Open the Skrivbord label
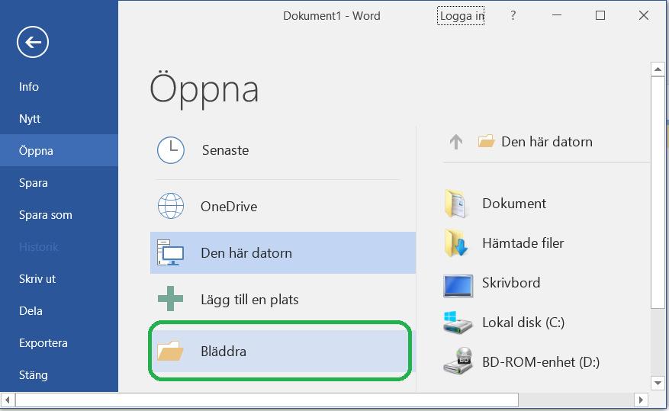The width and height of the screenshot is (669, 411). tap(511, 283)
